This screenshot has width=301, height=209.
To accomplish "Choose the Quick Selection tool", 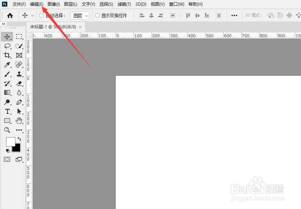I will 19,46.
